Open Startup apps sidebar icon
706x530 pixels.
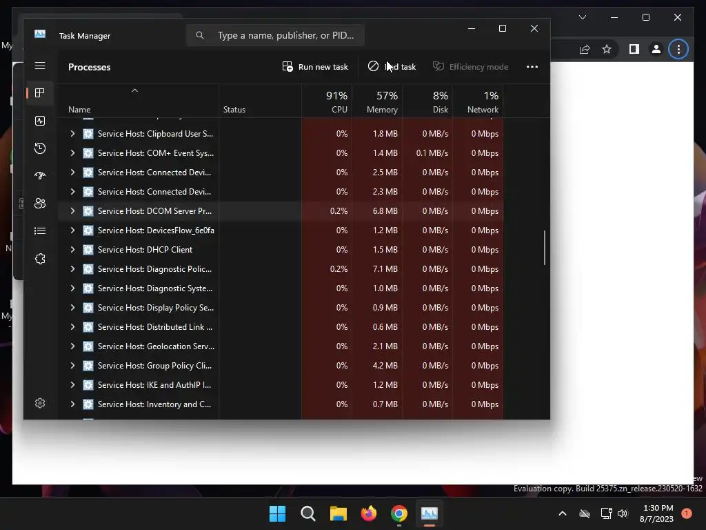pyautogui.click(x=39, y=176)
